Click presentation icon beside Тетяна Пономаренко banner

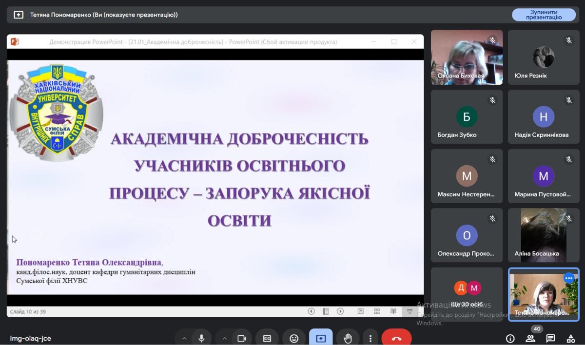click(19, 15)
